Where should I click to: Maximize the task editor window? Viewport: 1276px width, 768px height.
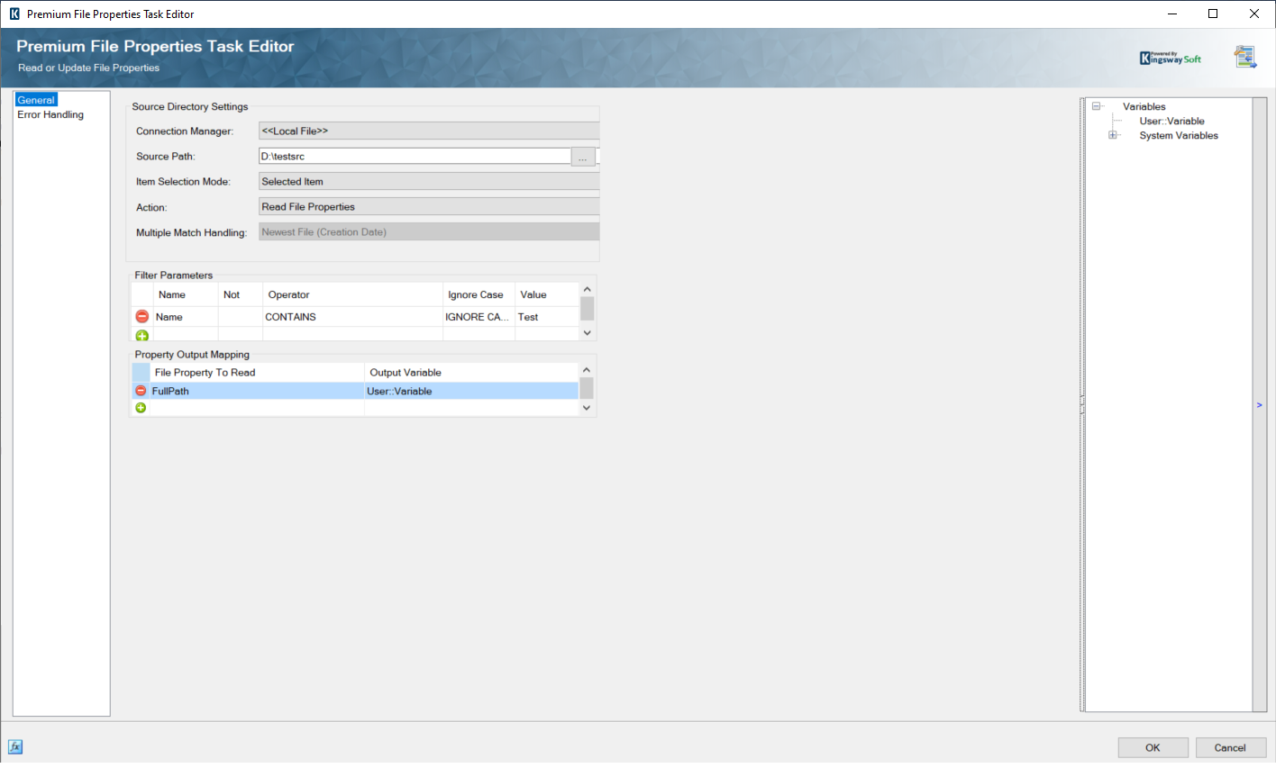tap(1213, 14)
